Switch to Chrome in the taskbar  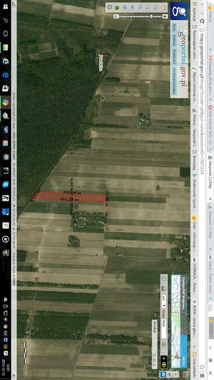(5, 102)
